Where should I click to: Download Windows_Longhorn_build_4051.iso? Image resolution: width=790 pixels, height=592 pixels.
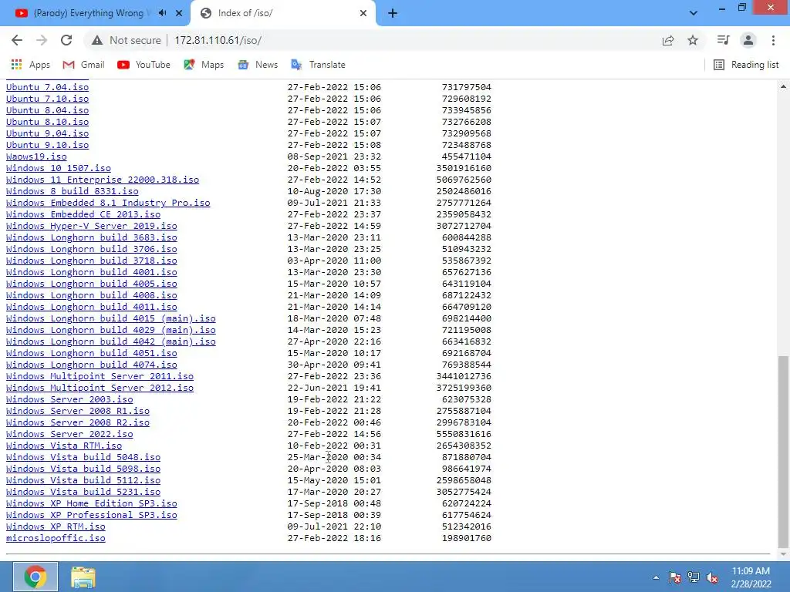click(91, 353)
